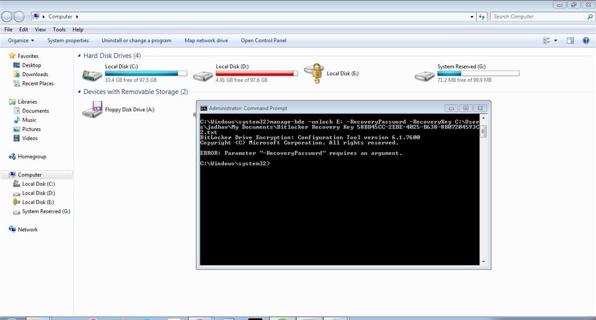Viewport: 596px width, 320px height.
Task: Select Local Disk (D:) in the sidebar tree
Action: [38, 193]
